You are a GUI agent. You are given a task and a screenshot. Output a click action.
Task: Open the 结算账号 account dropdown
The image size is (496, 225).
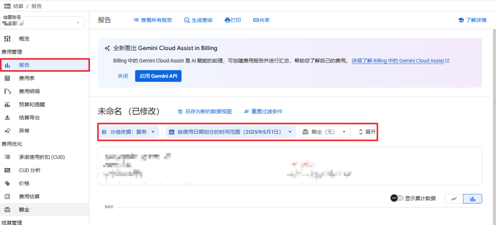click(x=42, y=23)
